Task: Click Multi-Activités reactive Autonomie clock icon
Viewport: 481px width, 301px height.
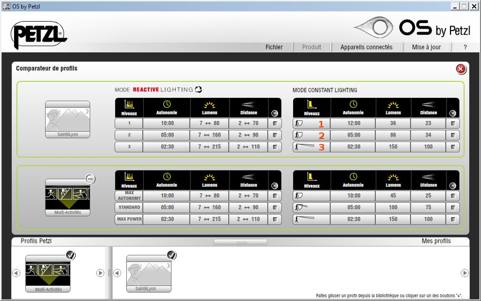Action: tap(166, 177)
